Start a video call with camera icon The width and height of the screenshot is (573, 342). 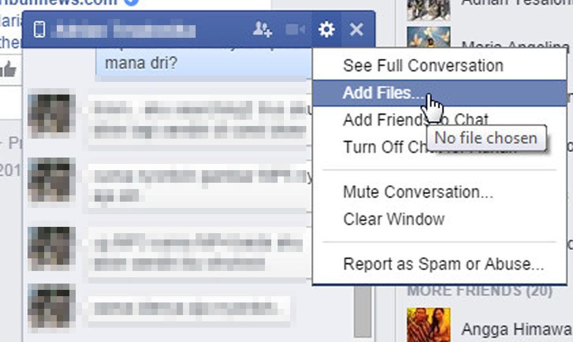click(295, 29)
